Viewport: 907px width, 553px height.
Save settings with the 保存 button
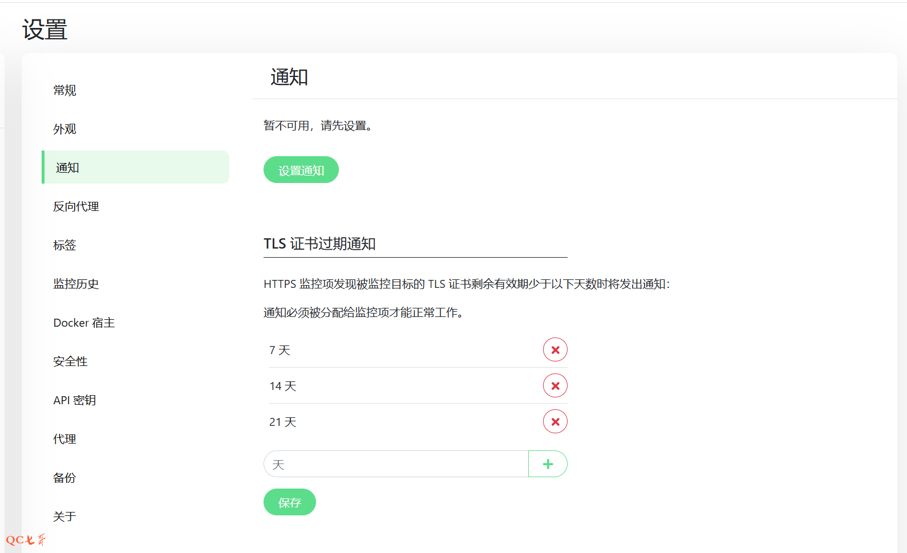click(289, 502)
